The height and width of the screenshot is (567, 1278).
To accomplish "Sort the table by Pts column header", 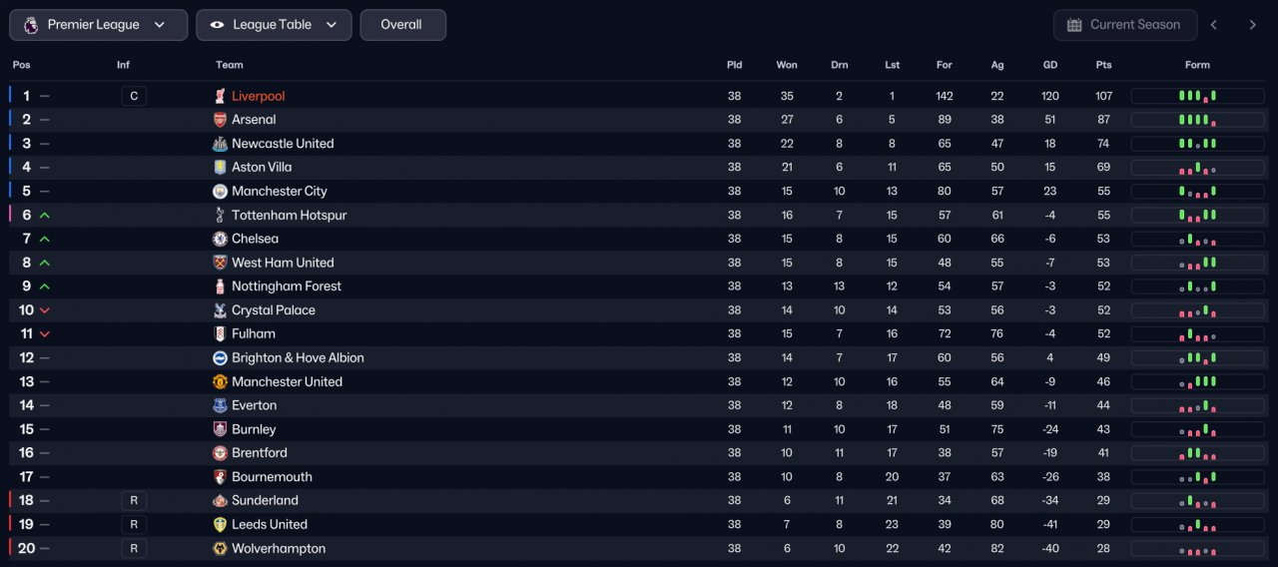I will (1103, 65).
